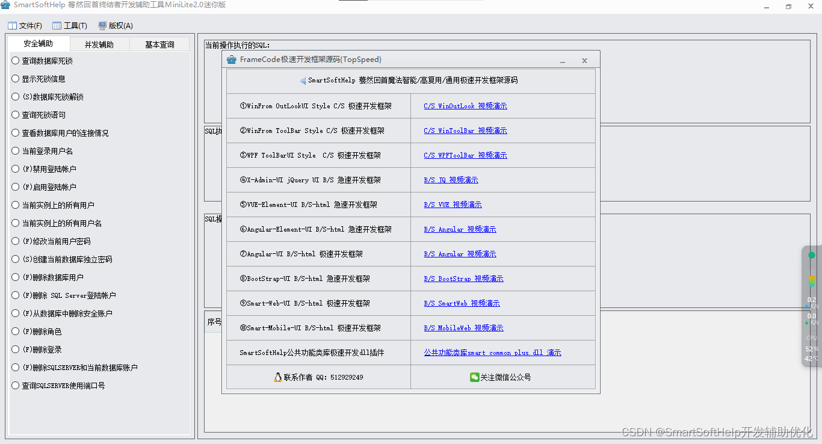822x444 pixels.
Task: Click the 文件(F) menu icon
Action: coord(12,26)
